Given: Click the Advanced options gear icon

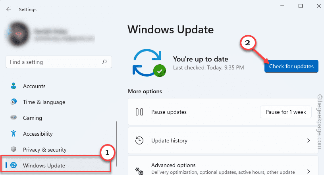Looking at the screenshot, I should [x=139, y=167].
